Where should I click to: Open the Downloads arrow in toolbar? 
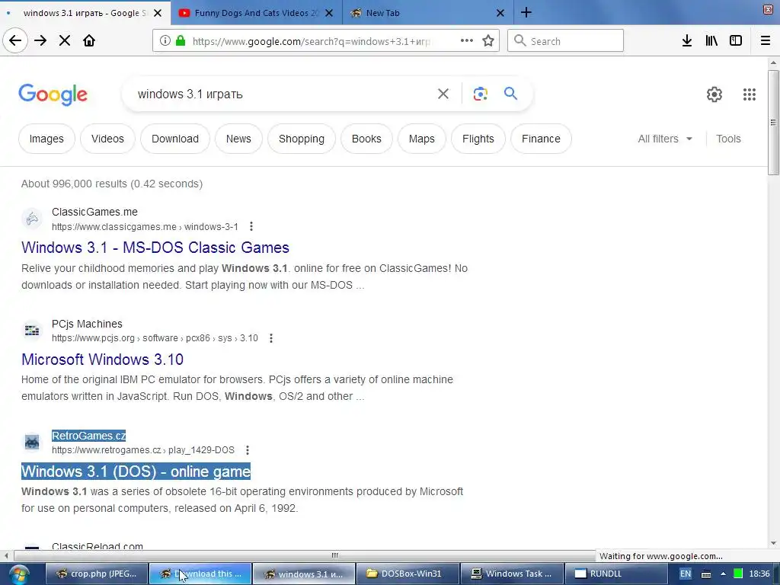click(687, 41)
